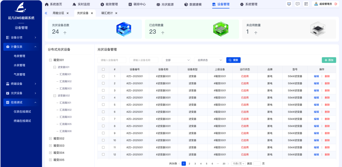Click the blue photovoltaic device total thumbnail

coord(123,29)
